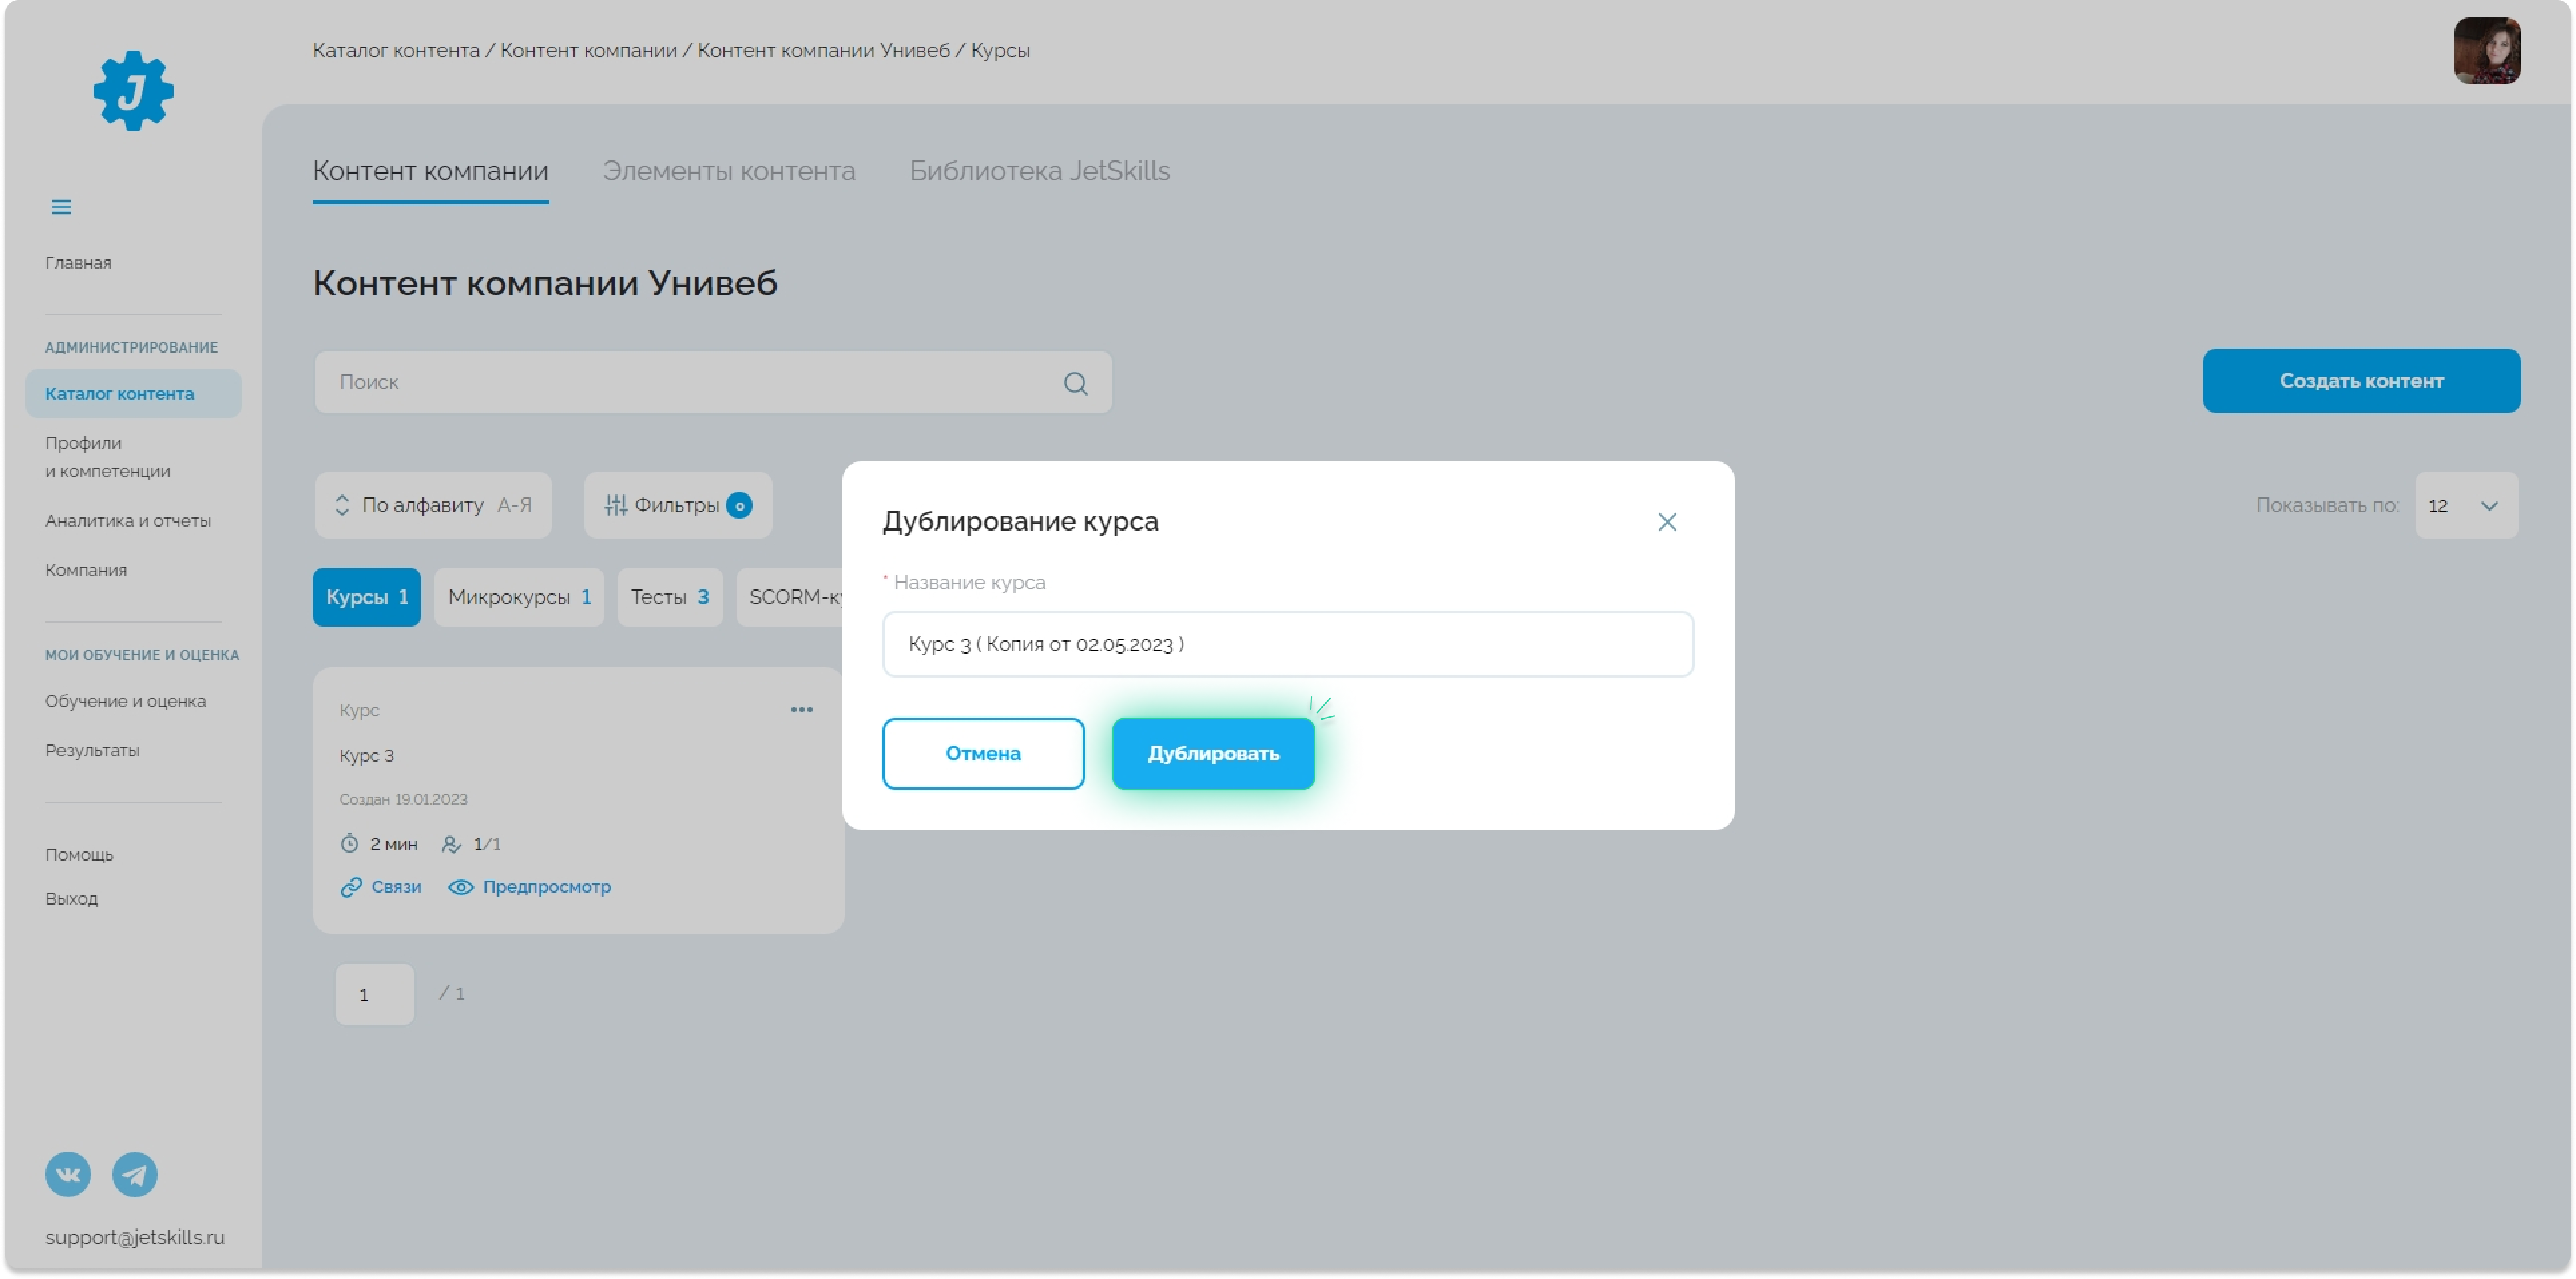The height and width of the screenshot is (1279, 2576).
Task: Click into the Название курса field
Action: tap(1287, 644)
